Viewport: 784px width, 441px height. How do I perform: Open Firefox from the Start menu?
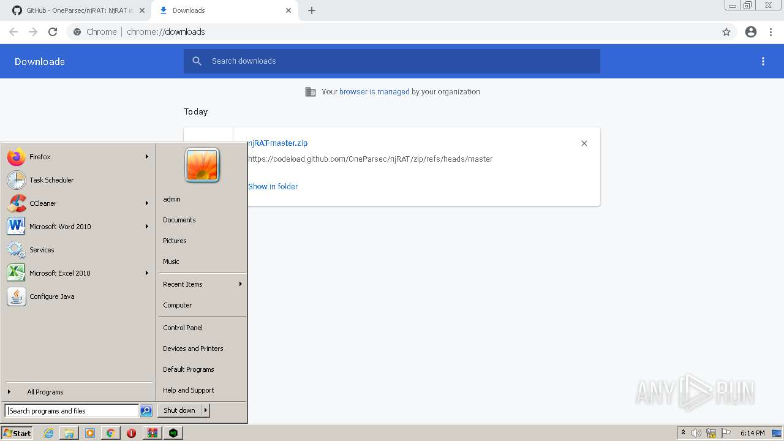point(77,157)
